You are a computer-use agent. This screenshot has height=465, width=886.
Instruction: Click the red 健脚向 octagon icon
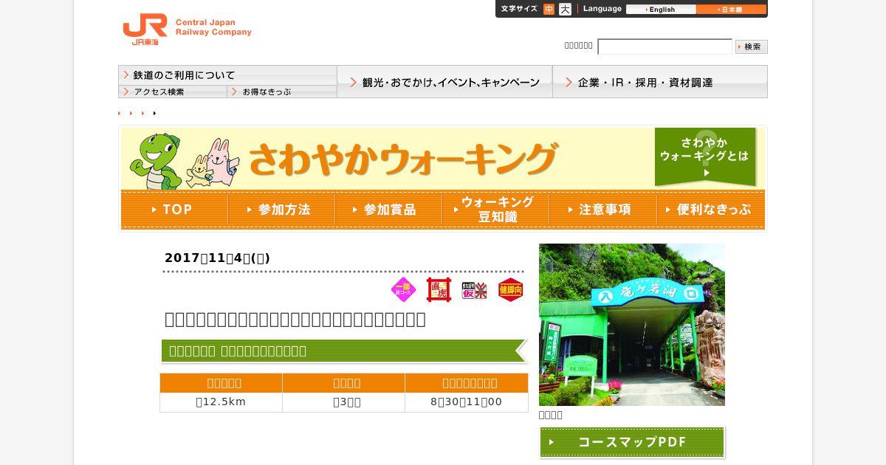[x=510, y=290]
